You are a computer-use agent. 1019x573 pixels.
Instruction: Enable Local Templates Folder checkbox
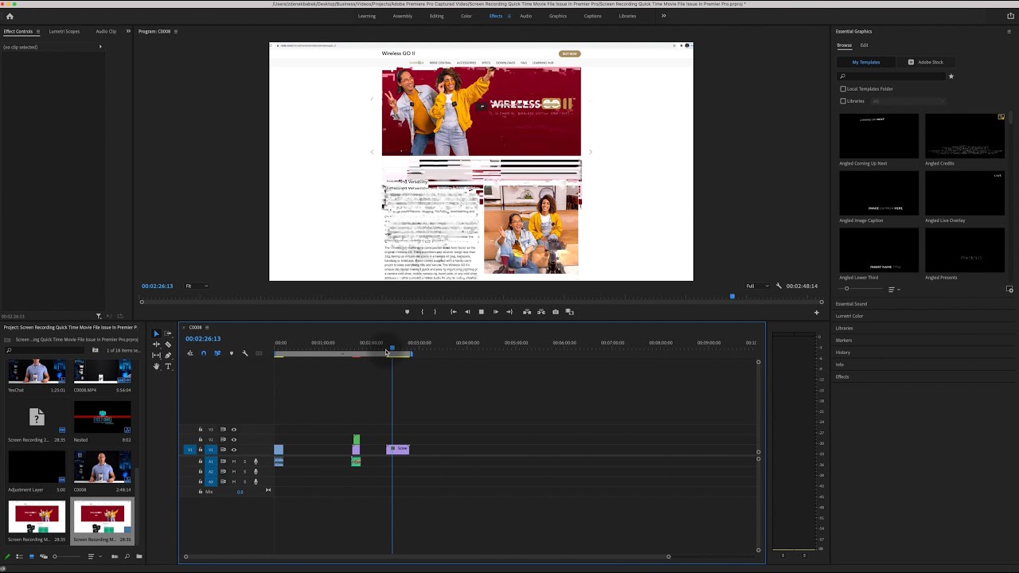click(x=843, y=89)
